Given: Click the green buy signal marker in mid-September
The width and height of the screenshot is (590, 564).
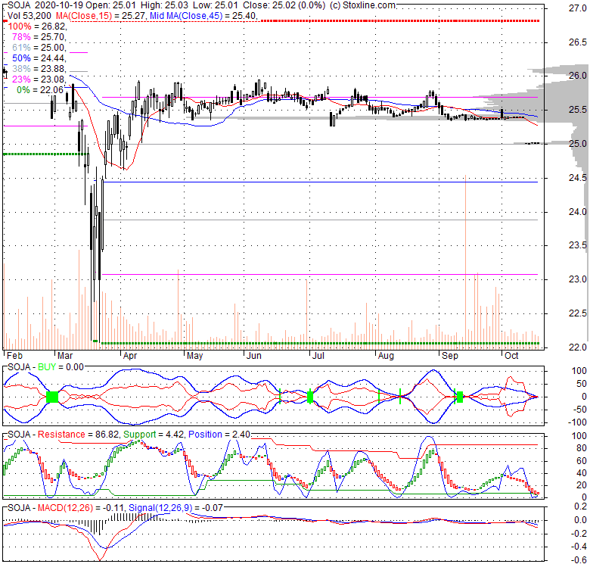Looking at the screenshot, I should pyautogui.click(x=460, y=397).
